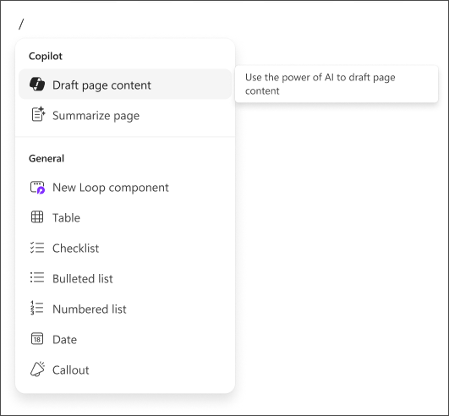Screen dimensions: 449x416
Task: Click the Copilot section heading
Action: tap(46, 56)
